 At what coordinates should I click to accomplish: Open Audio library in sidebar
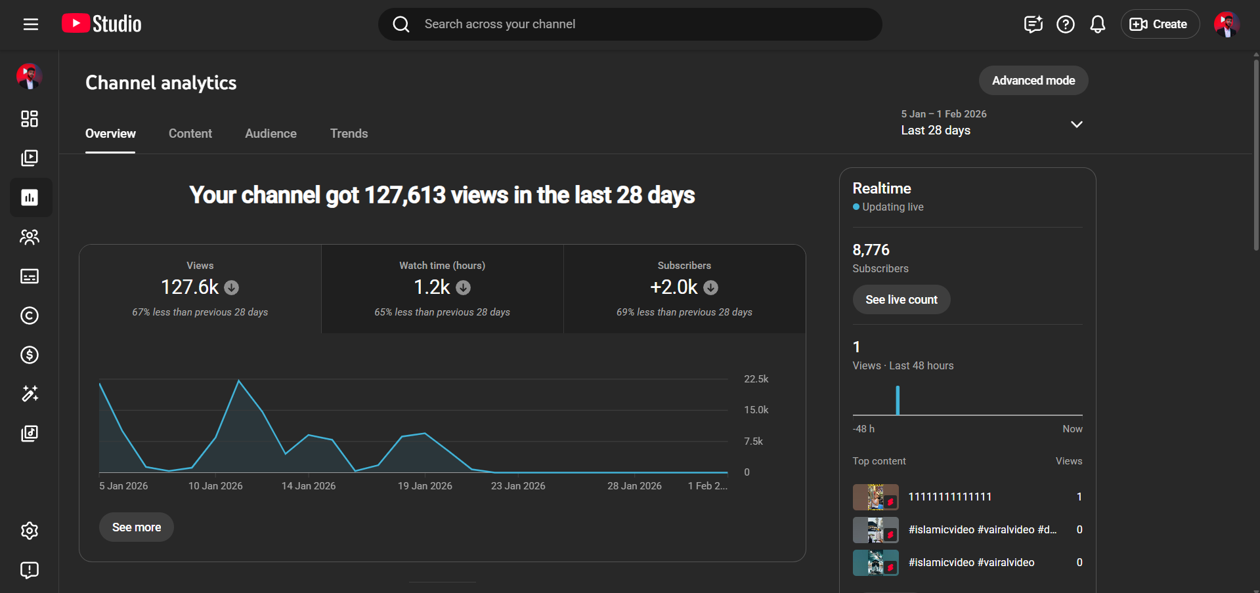point(30,433)
